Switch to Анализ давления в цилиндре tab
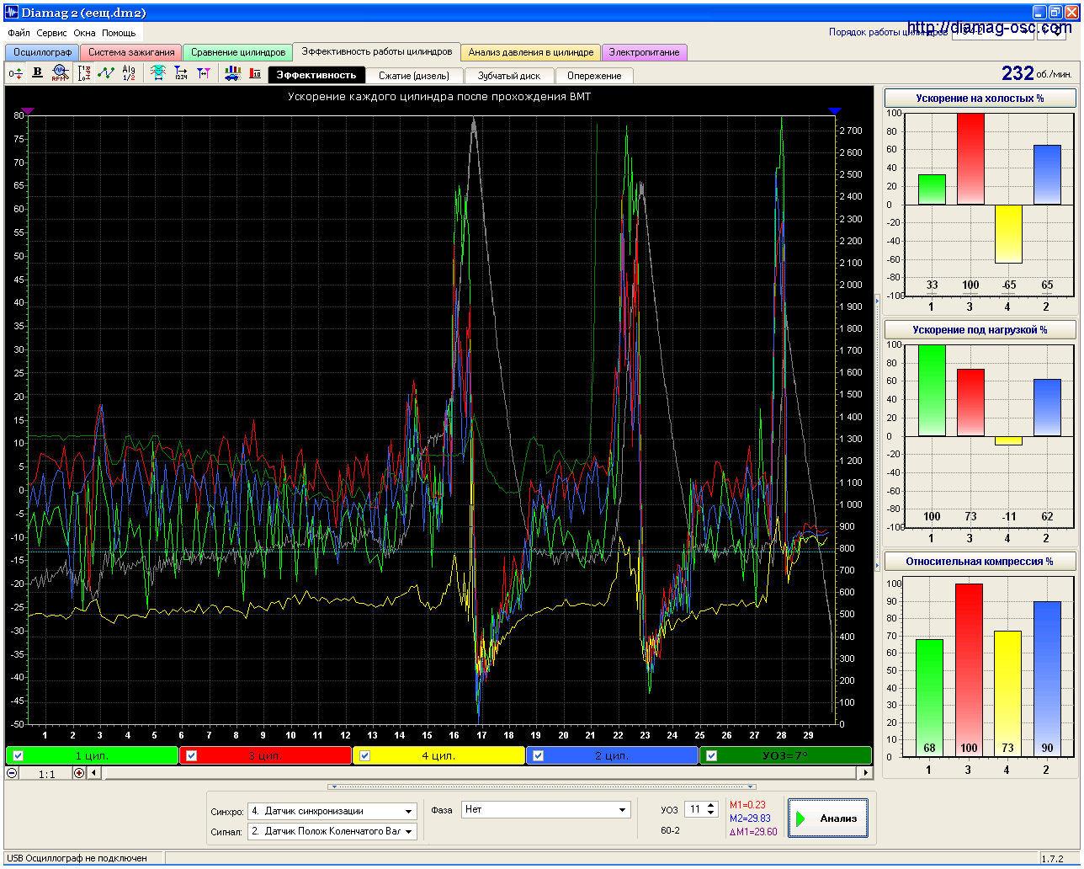 coord(531,52)
